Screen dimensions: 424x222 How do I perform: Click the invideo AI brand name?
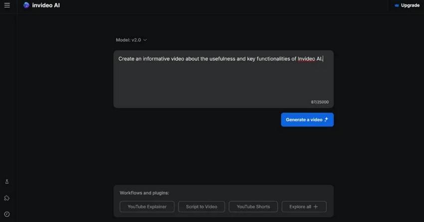[46, 5]
